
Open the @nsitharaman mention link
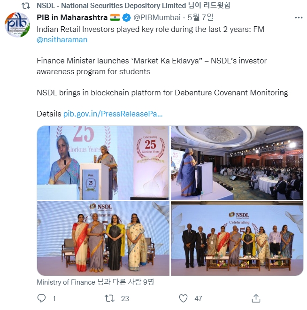pyautogui.click(x=62, y=39)
